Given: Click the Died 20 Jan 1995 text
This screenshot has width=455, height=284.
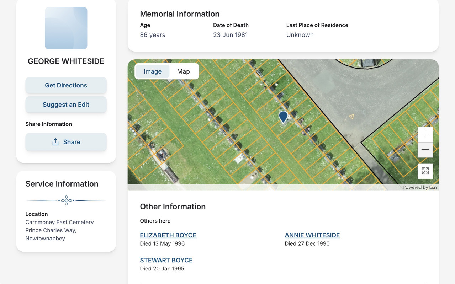Looking at the screenshot, I should (162, 269).
